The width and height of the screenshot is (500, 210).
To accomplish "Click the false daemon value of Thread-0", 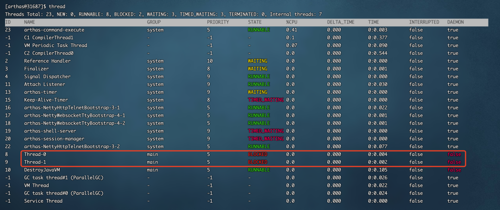I will coord(454,155).
